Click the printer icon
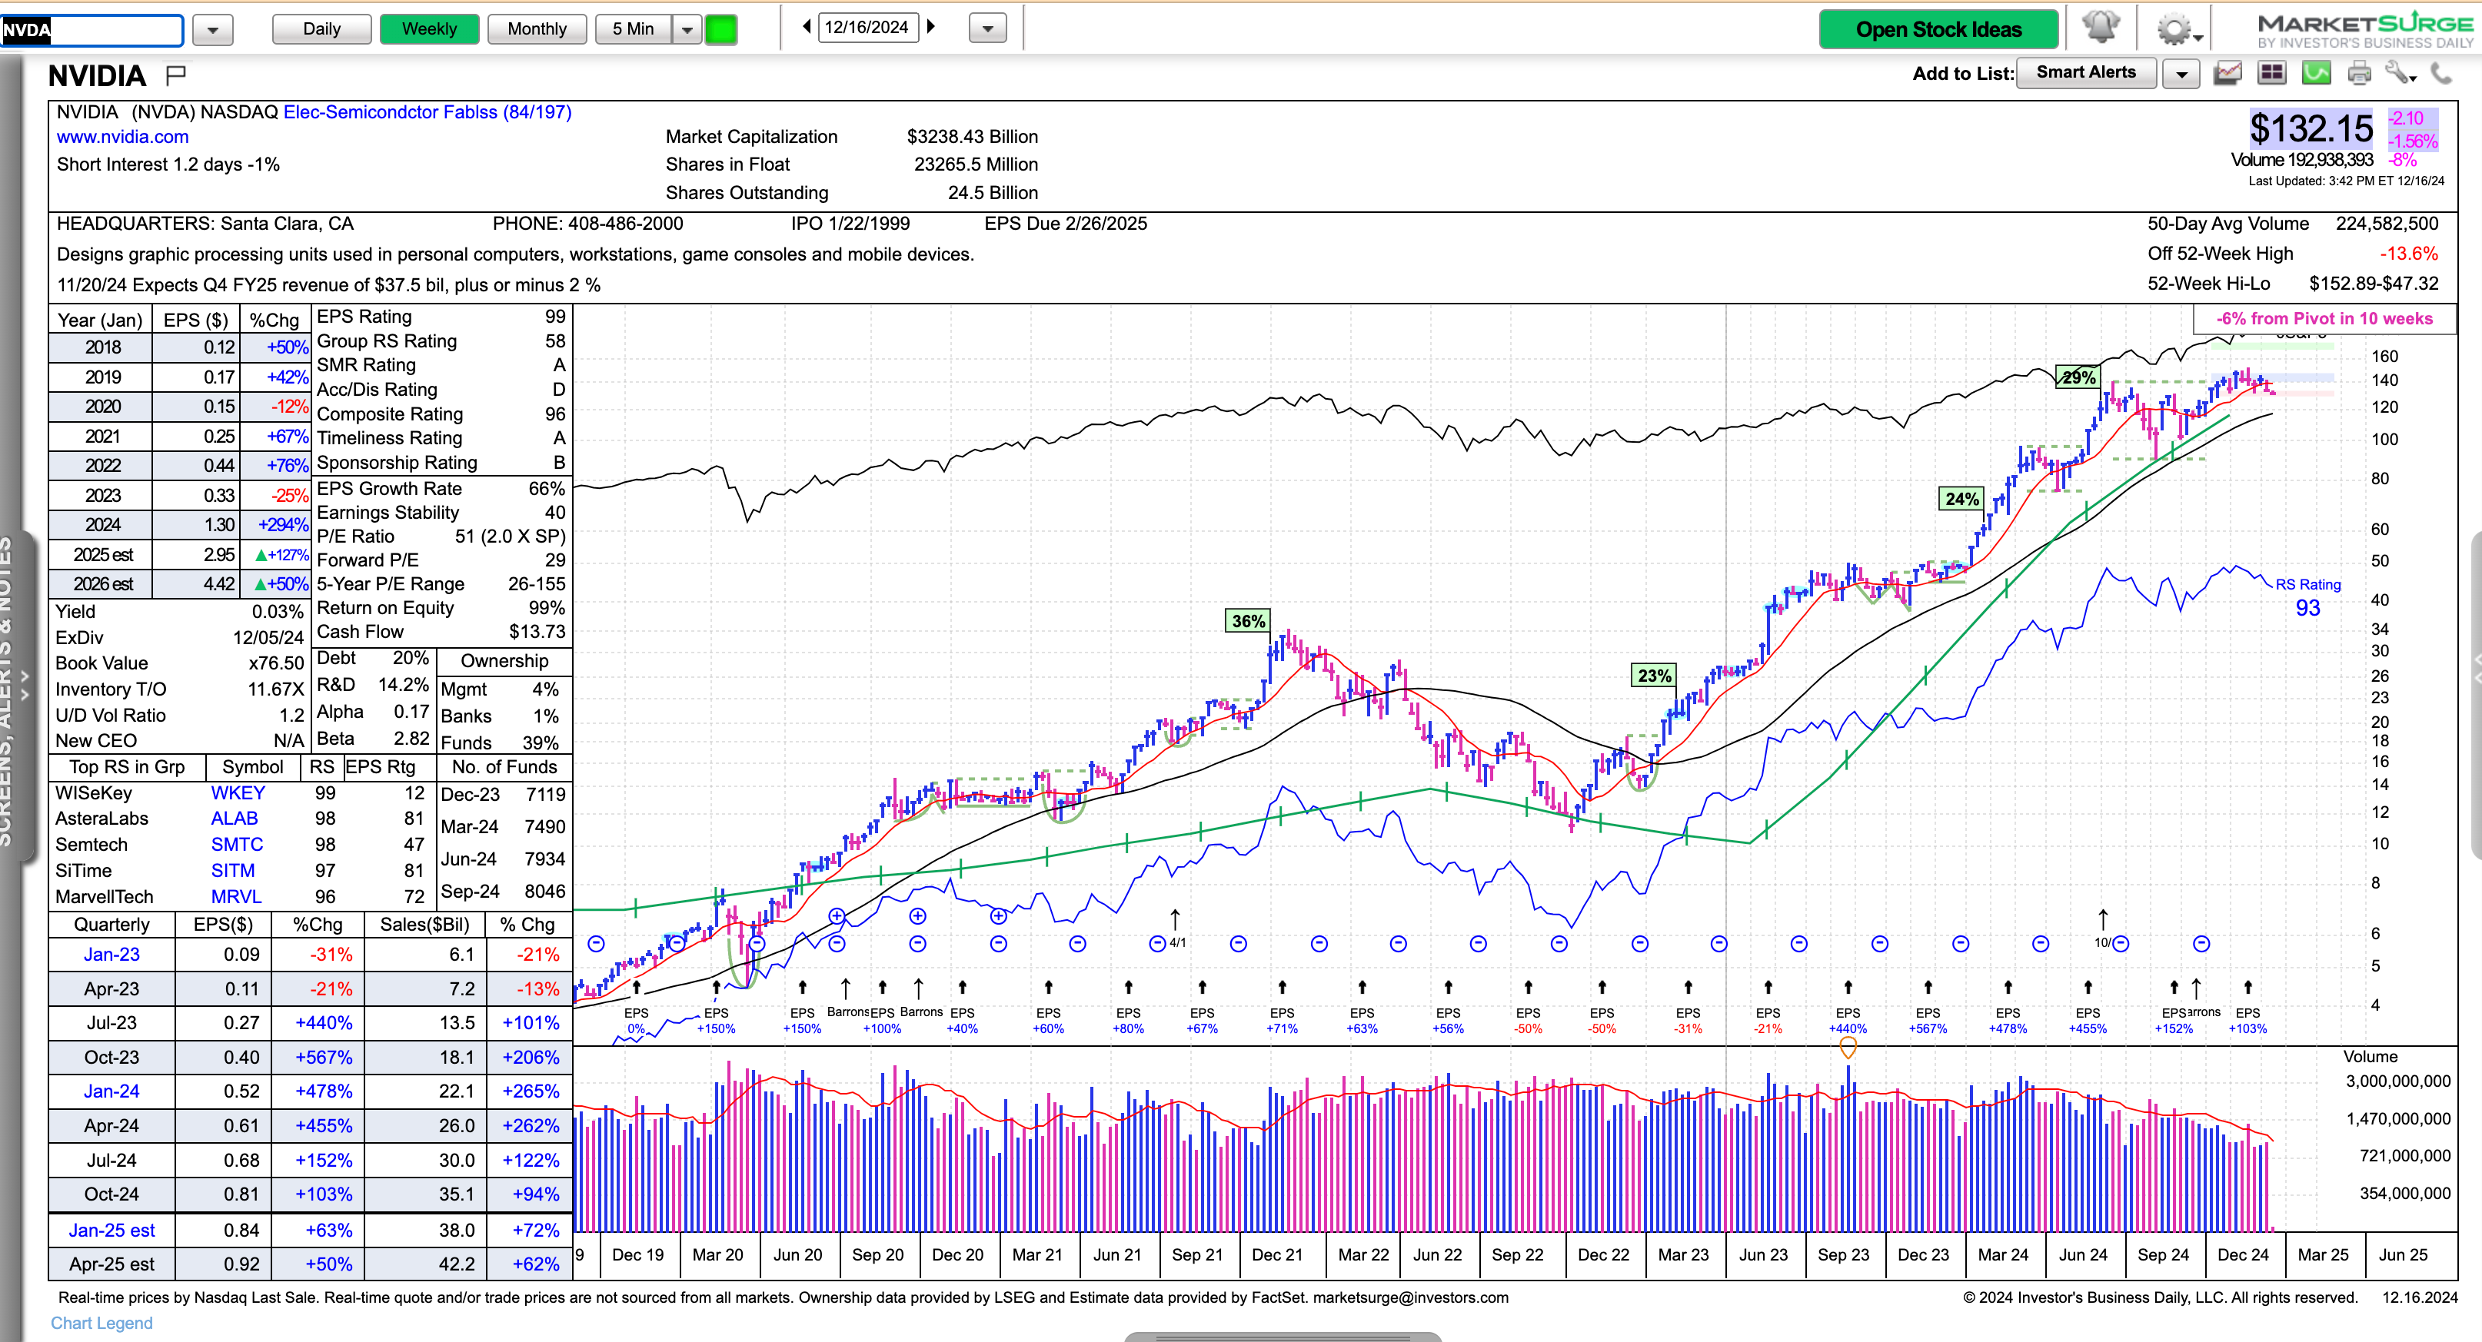The image size is (2482, 1342). pyautogui.click(x=2359, y=73)
